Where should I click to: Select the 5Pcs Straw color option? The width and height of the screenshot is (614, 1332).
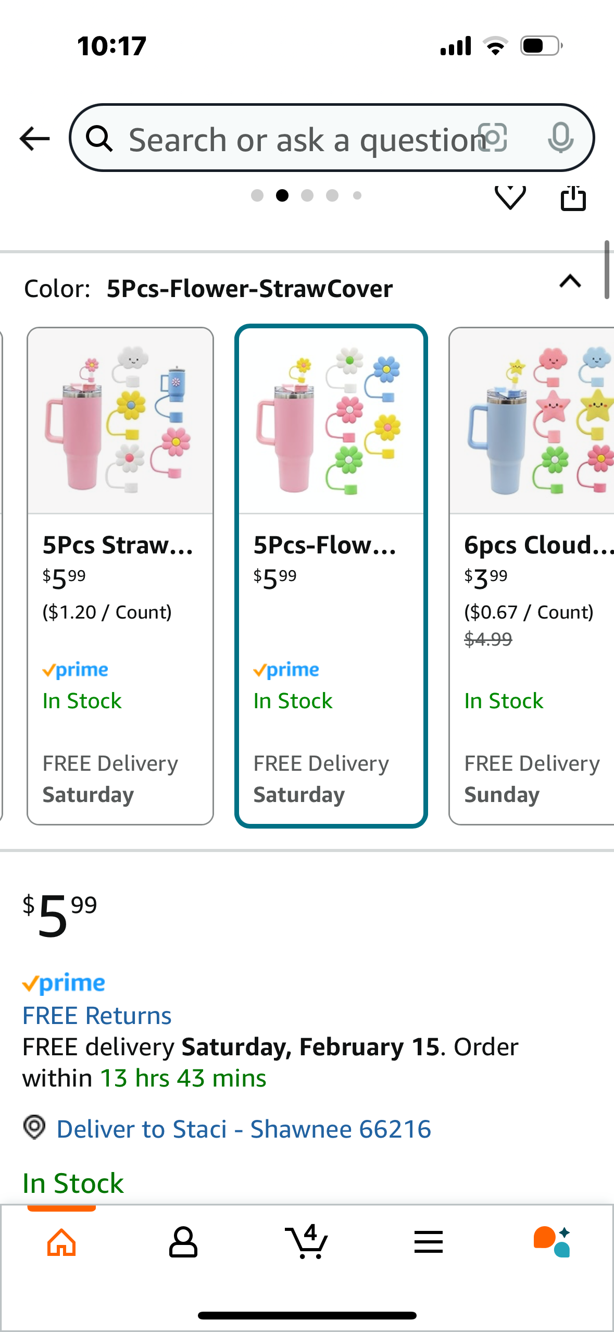[x=120, y=576]
